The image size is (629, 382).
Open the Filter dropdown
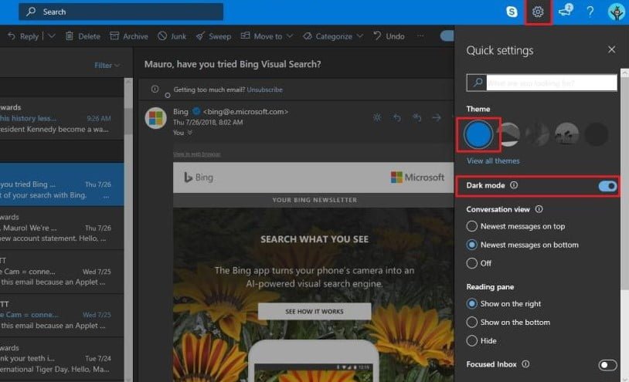pyautogui.click(x=107, y=66)
